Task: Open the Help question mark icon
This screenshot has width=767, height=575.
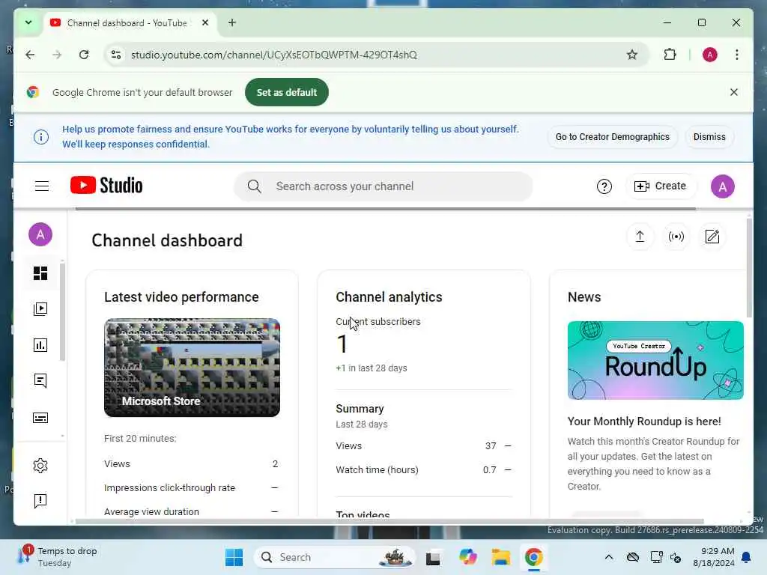Action: pos(604,186)
